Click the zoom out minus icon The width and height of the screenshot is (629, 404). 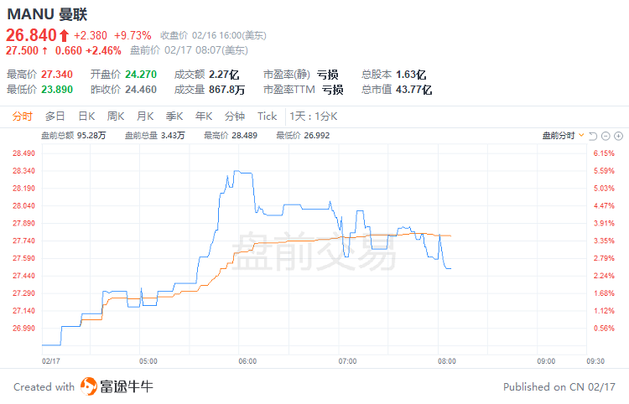[x=606, y=135]
